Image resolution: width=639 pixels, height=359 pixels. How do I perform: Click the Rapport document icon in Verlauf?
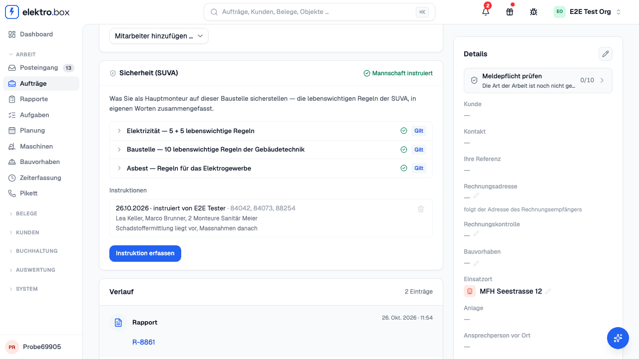(118, 323)
